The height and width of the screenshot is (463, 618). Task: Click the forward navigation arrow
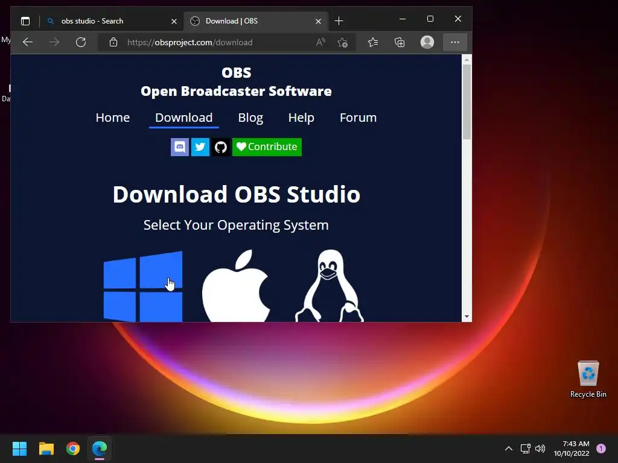point(54,42)
